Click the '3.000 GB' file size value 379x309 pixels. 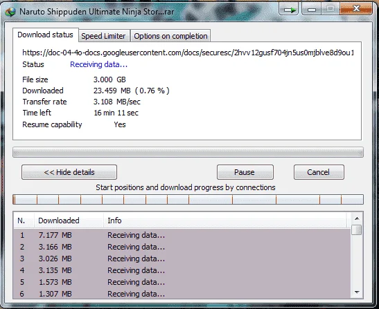109,79
